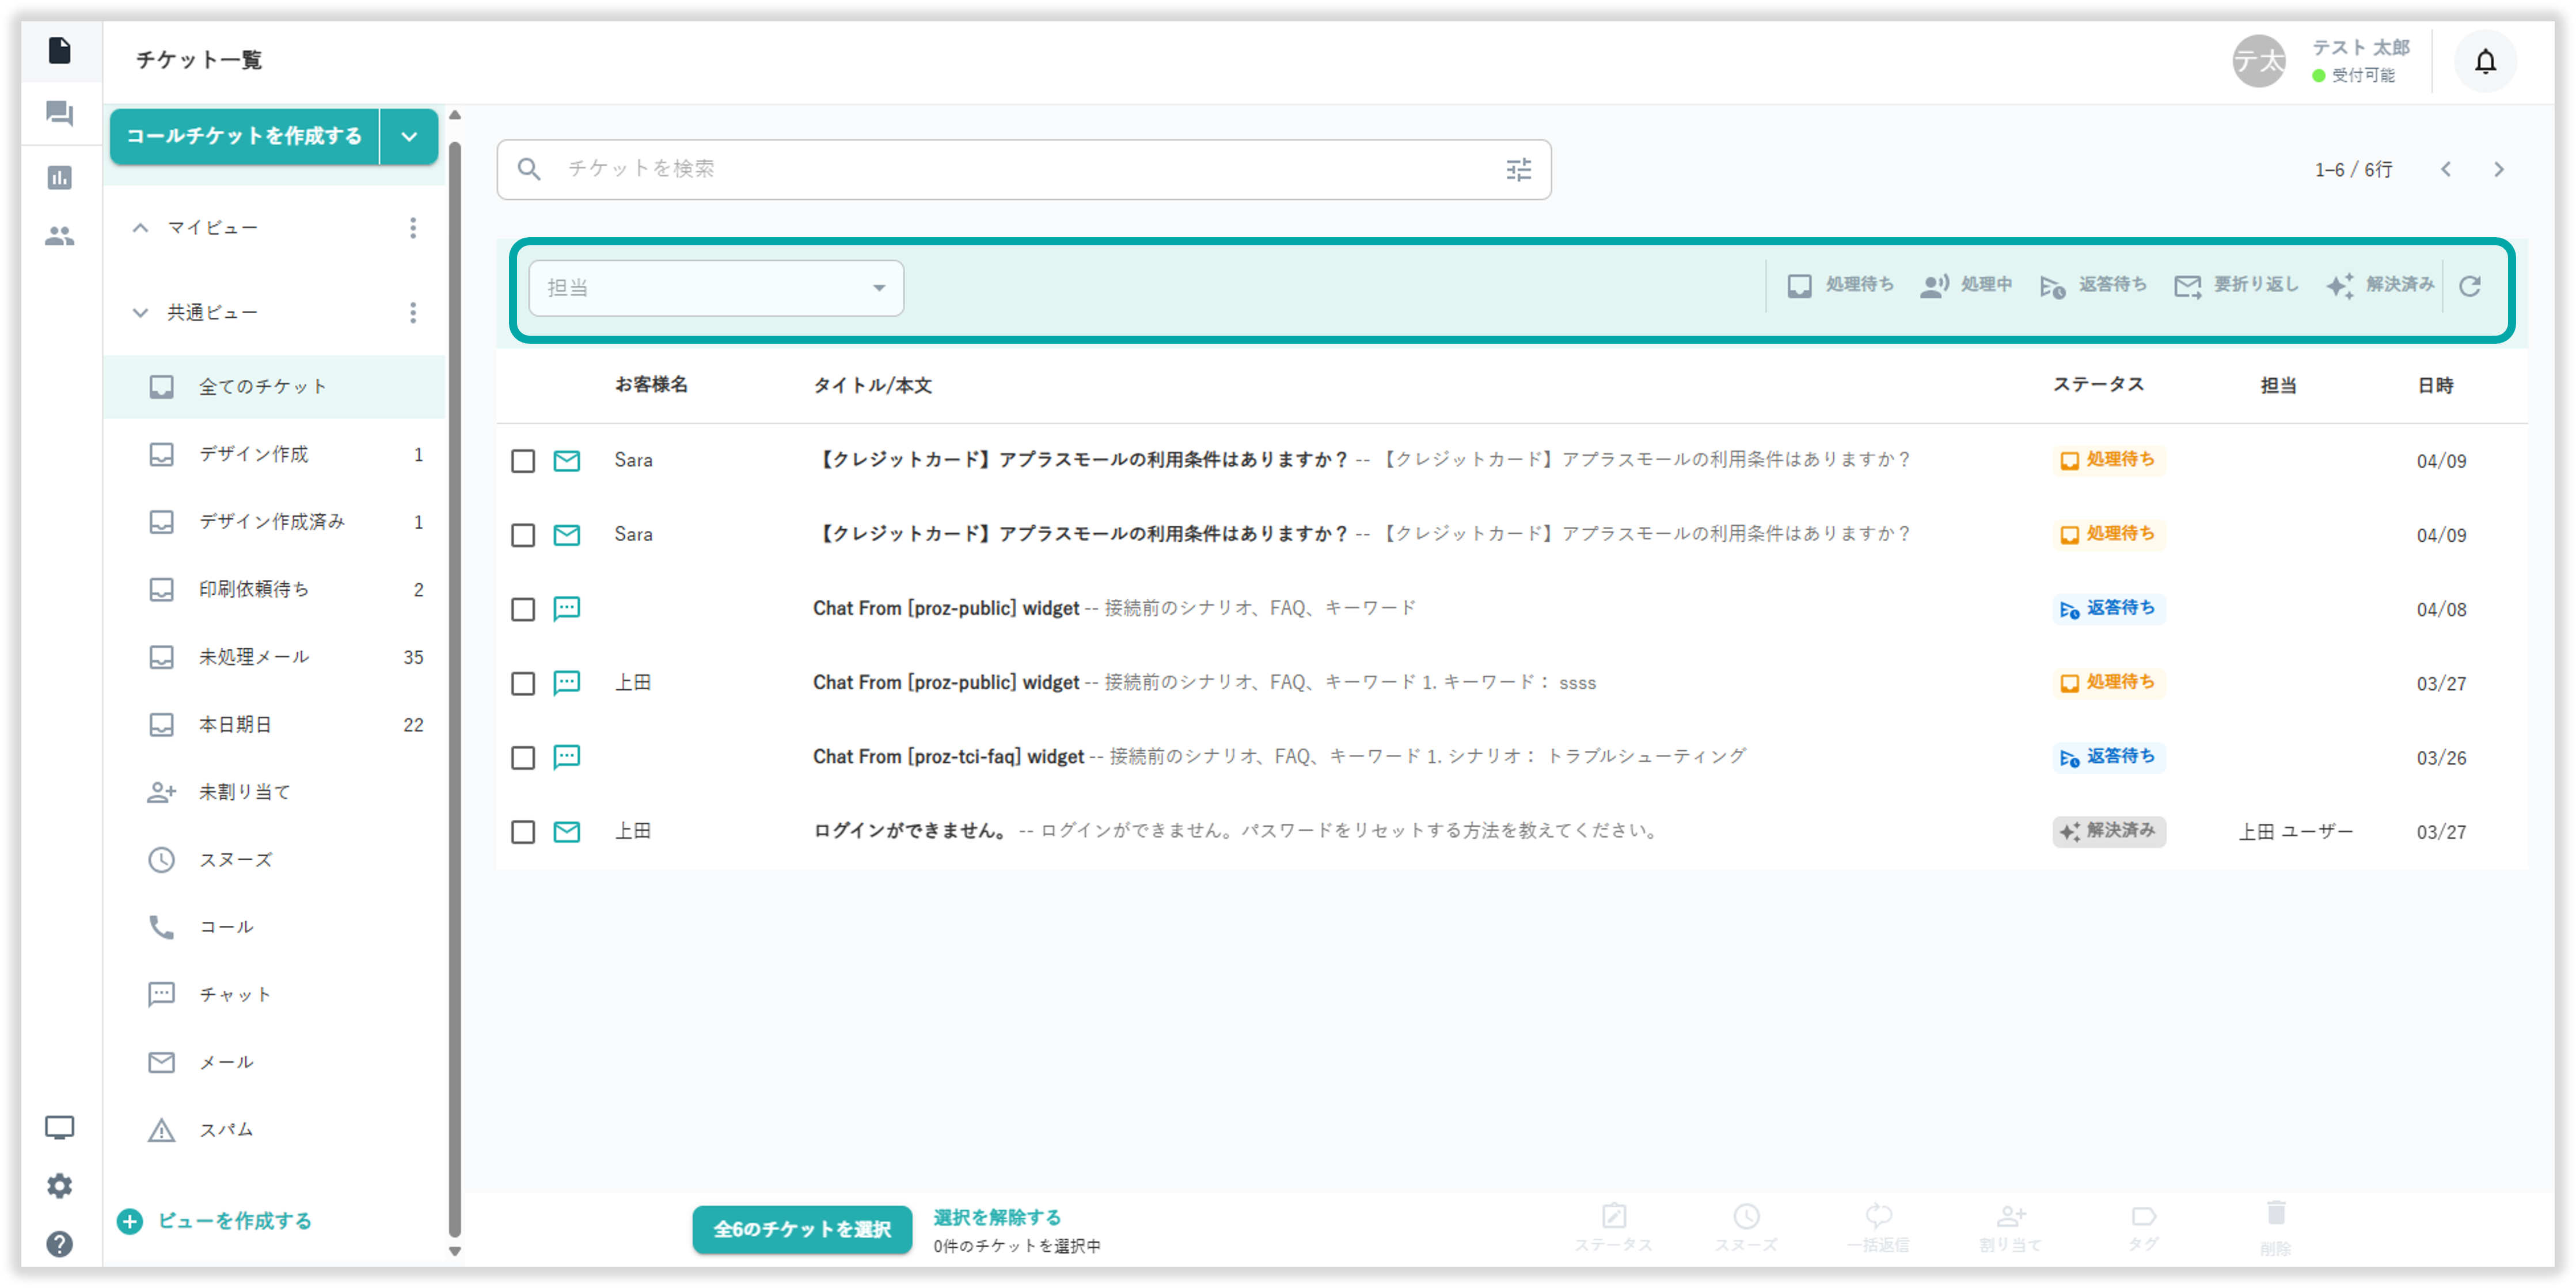
Task: Tick checkbox for proz-tci-faq chat ticket
Action: (523, 758)
